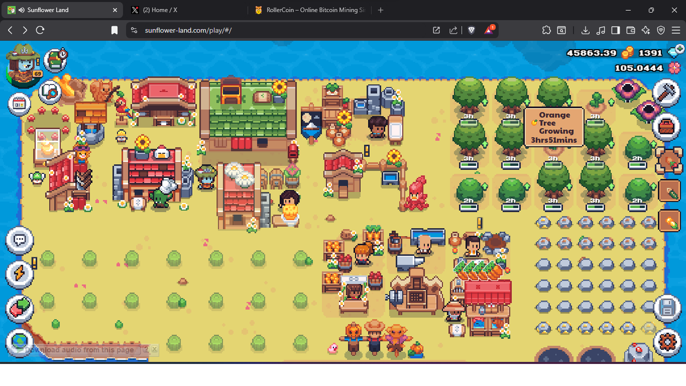Open the chat speech bubble button
Viewport: 686px width, 386px height.
click(20, 240)
